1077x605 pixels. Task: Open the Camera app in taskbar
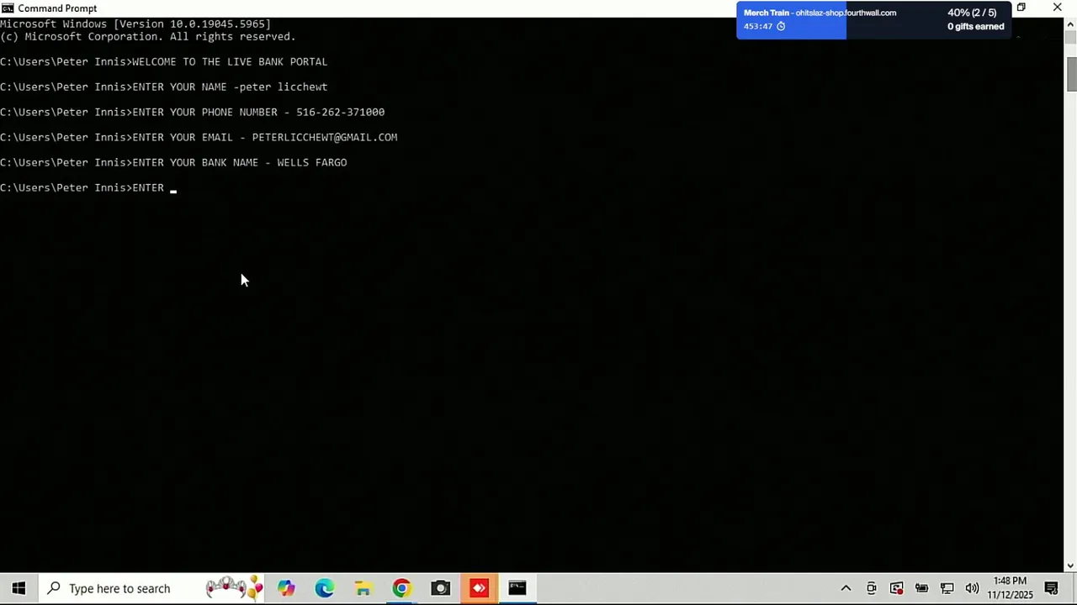[x=440, y=588]
